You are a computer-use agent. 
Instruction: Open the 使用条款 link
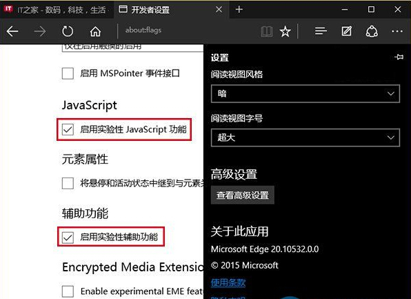pos(228,282)
